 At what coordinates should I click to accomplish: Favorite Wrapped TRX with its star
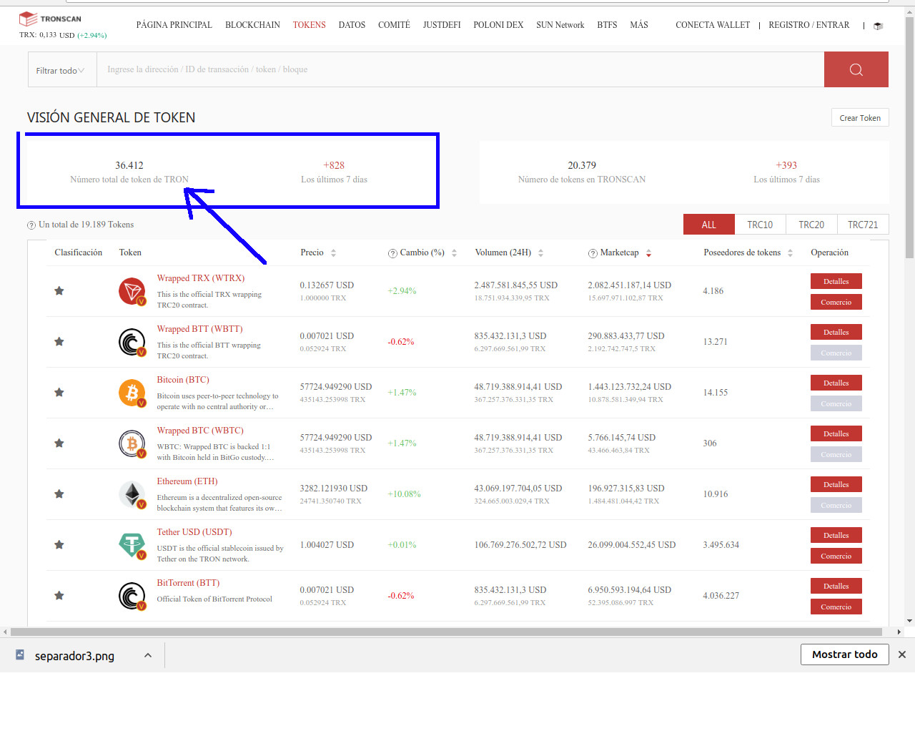59,291
